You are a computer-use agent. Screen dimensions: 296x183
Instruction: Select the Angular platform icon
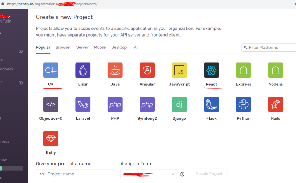pyautogui.click(x=147, y=70)
